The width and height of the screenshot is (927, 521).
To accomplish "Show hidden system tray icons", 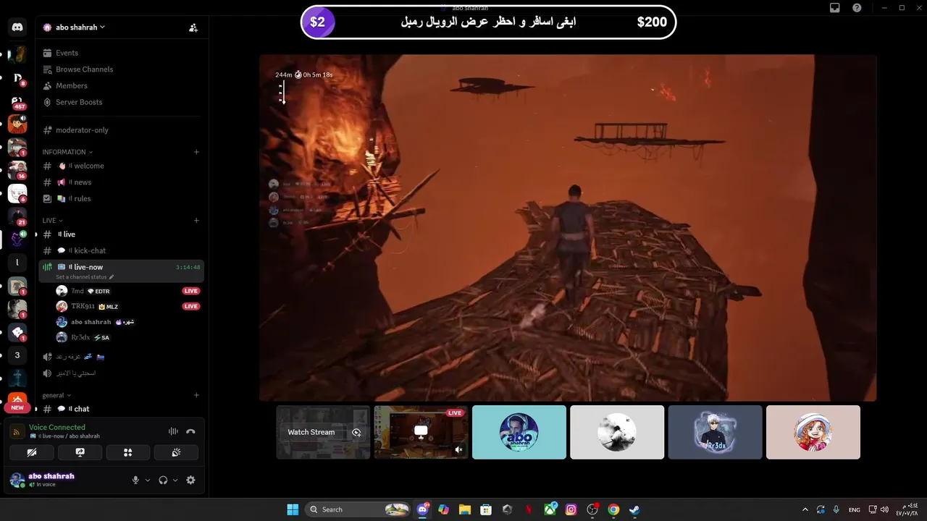I will pos(805,509).
